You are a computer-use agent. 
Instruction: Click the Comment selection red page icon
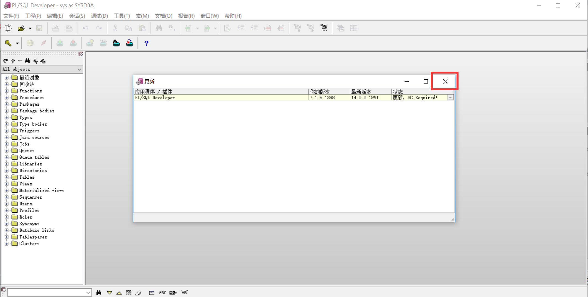(x=268, y=28)
